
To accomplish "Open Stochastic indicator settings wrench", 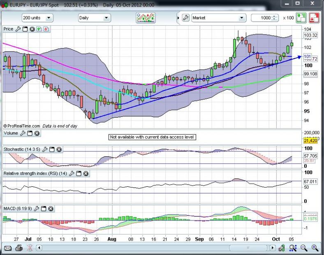I will [x=45, y=149].
